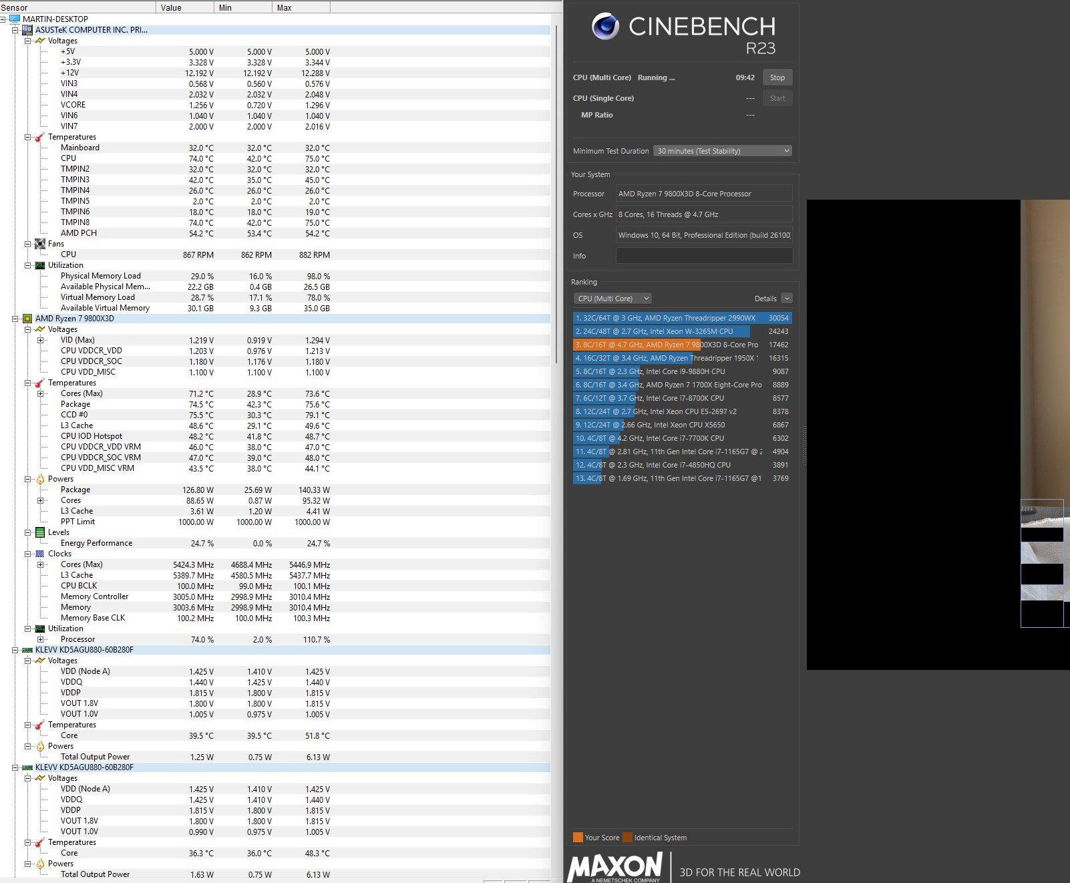Click the MARTIN-DESKTOP computer icon
Viewport: 1070px width, 883px height.
click(x=15, y=19)
